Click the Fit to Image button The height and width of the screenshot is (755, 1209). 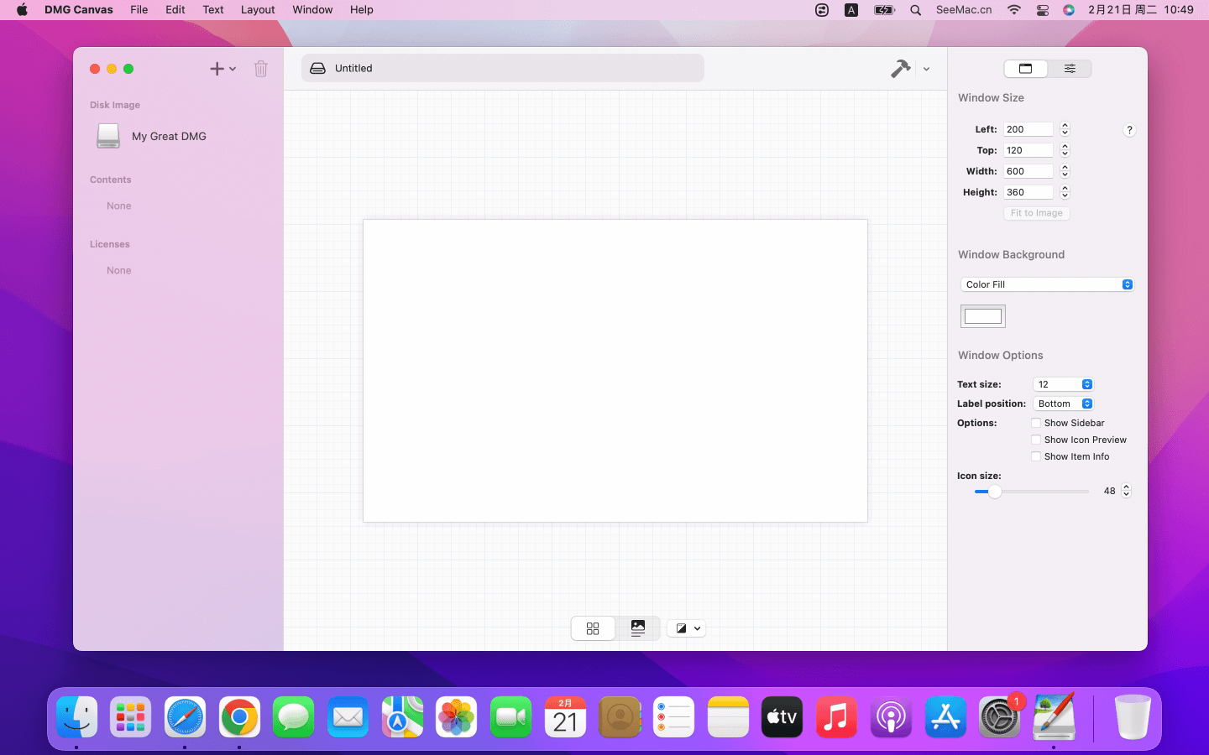coord(1037,213)
